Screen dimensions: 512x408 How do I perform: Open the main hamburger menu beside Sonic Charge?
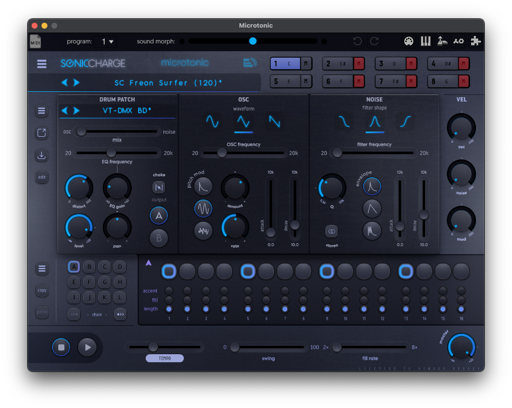(42, 64)
